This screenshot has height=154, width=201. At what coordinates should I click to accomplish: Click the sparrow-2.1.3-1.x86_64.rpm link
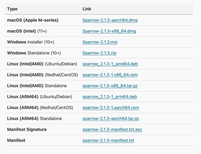(x=110, y=75)
